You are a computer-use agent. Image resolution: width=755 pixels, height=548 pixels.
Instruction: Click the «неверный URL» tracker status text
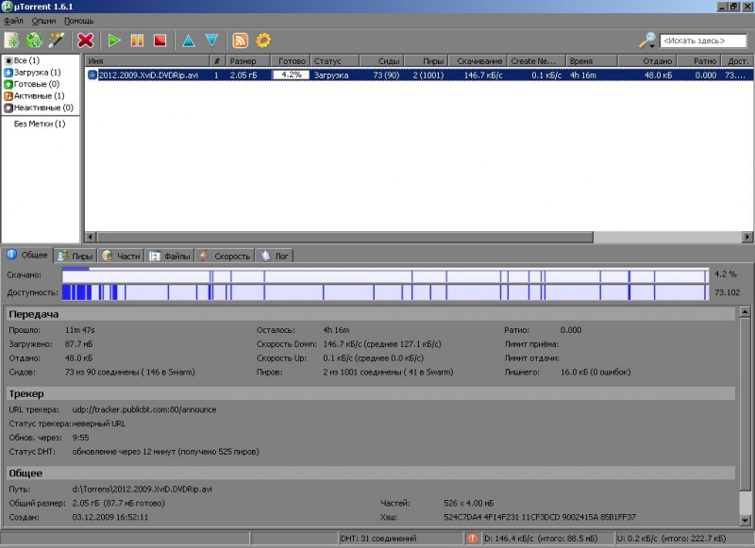click(x=99, y=423)
